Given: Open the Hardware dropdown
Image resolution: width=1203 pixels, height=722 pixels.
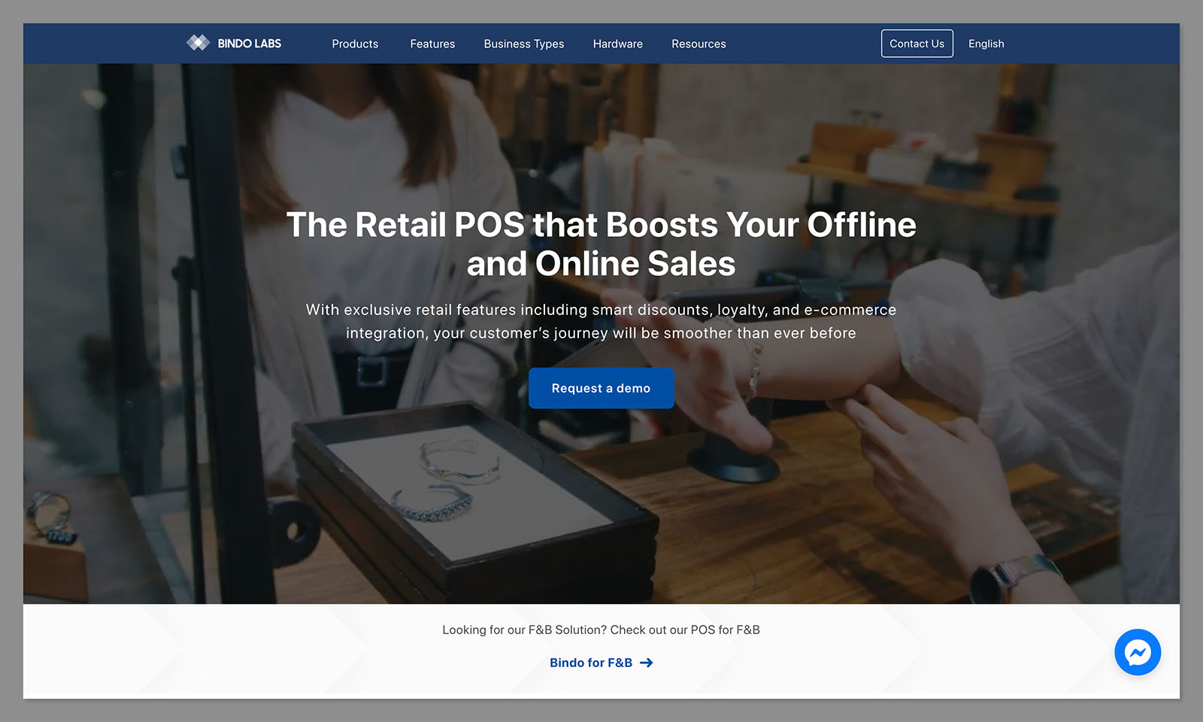Looking at the screenshot, I should [x=618, y=44].
